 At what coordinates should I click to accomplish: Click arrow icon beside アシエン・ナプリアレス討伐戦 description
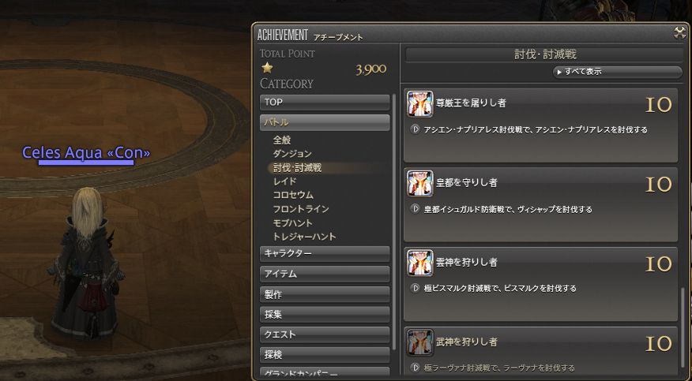click(415, 129)
